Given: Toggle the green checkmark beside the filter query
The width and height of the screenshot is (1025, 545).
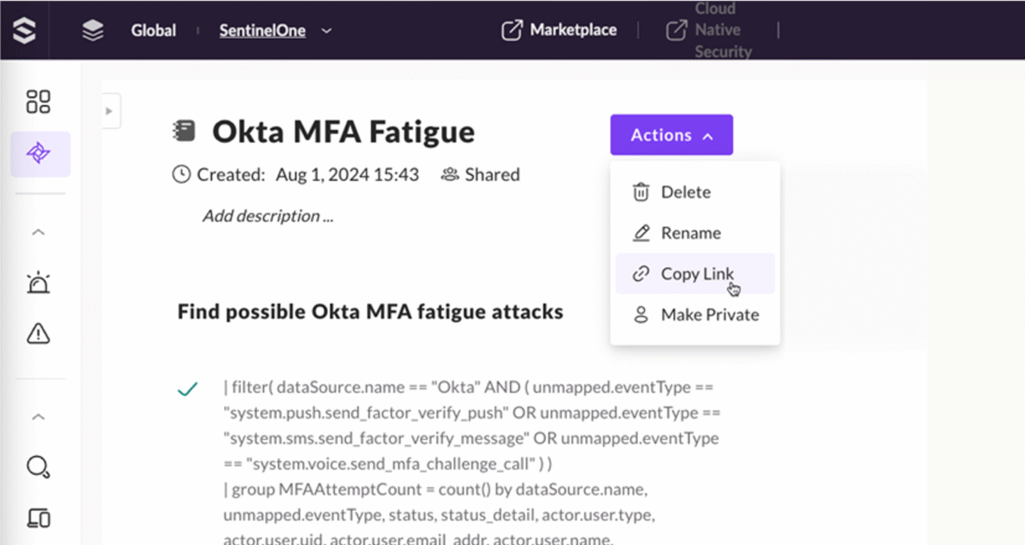Looking at the screenshot, I should tap(188, 387).
